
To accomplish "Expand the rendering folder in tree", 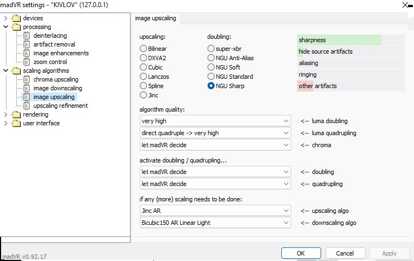I will [x=5, y=114].
